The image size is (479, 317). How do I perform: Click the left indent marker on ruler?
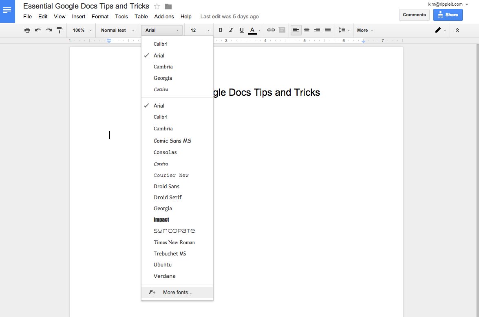click(x=109, y=41)
